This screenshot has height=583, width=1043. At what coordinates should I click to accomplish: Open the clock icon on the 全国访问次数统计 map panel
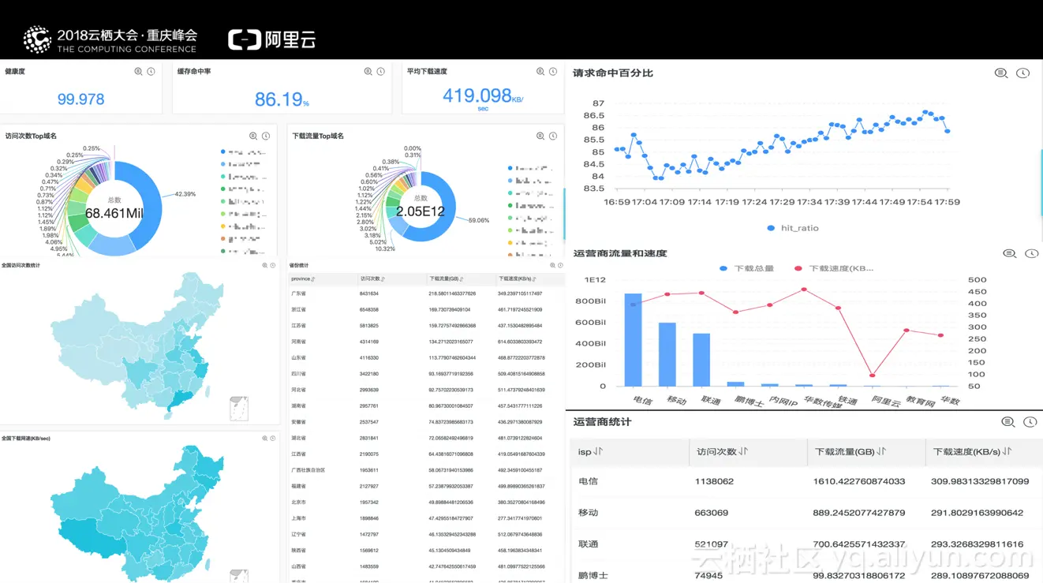273,266
